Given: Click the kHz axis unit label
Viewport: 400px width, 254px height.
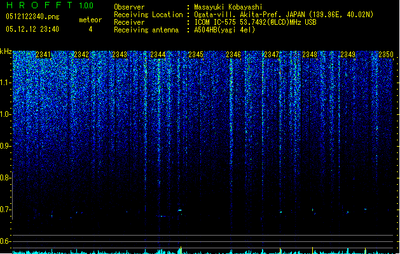Looking at the screenshot, I should click(6, 51).
